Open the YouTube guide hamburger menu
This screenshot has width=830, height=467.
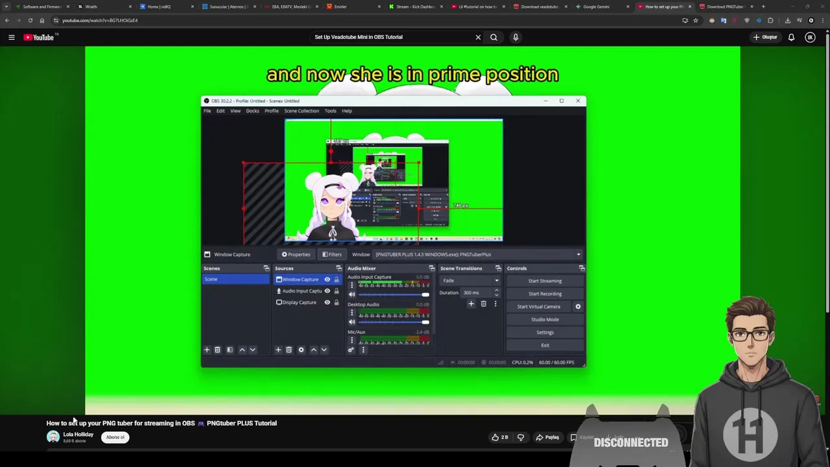click(11, 37)
